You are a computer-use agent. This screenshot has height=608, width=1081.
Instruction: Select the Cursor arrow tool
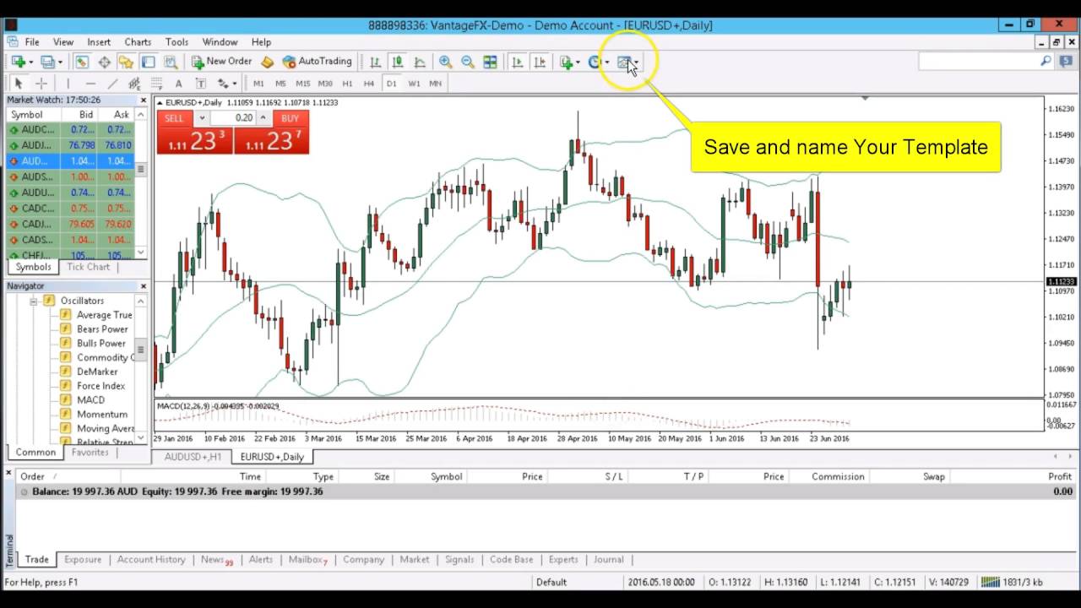click(18, 84)
